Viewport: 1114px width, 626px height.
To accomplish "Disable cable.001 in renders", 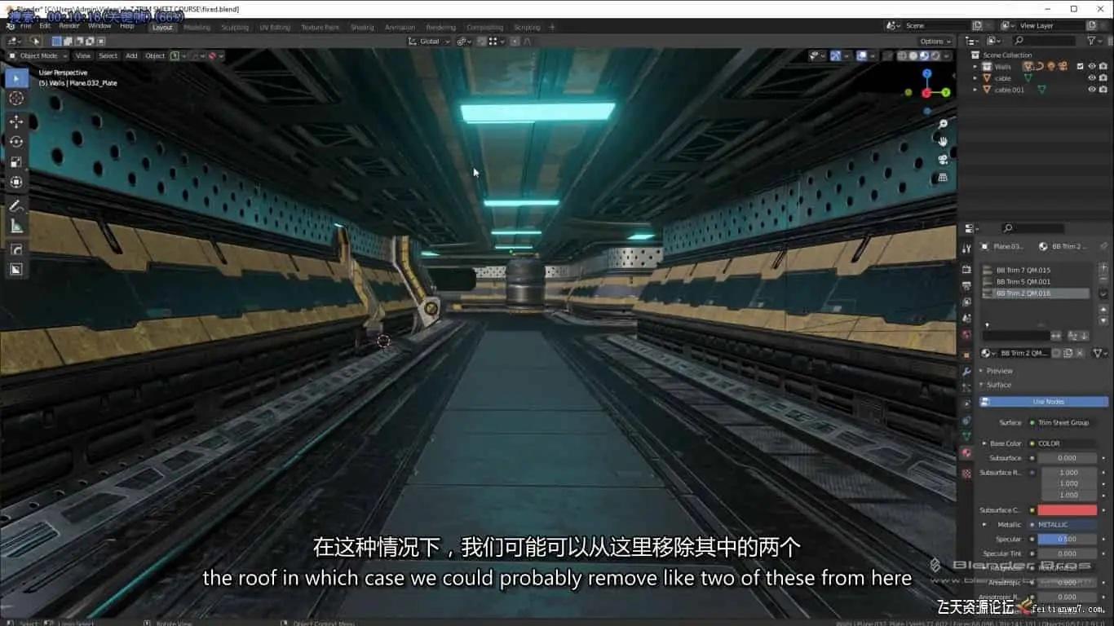I will click(x=1103, y=90).
